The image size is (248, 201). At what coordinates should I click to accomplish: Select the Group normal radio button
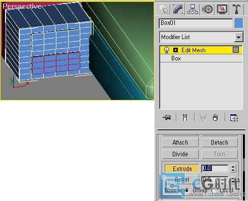pyautogui.click(x=187, y=190)
